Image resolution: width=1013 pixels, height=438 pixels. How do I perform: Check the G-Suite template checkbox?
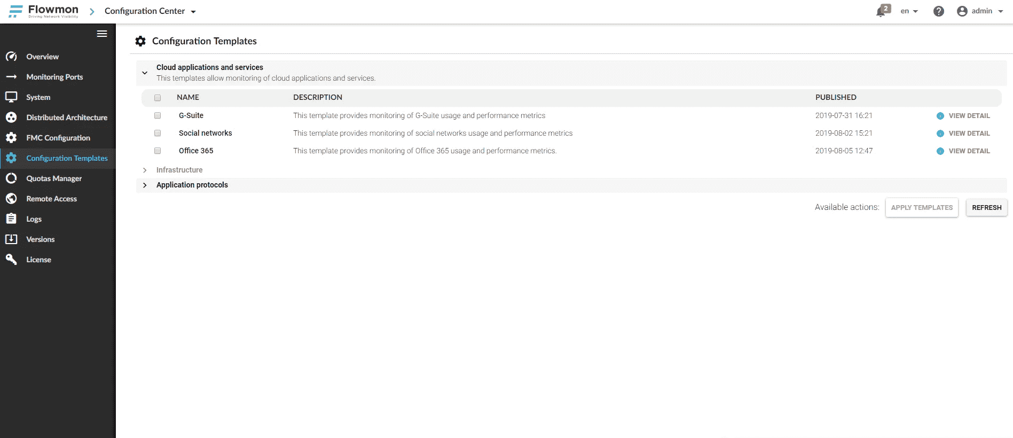point(158,115)
